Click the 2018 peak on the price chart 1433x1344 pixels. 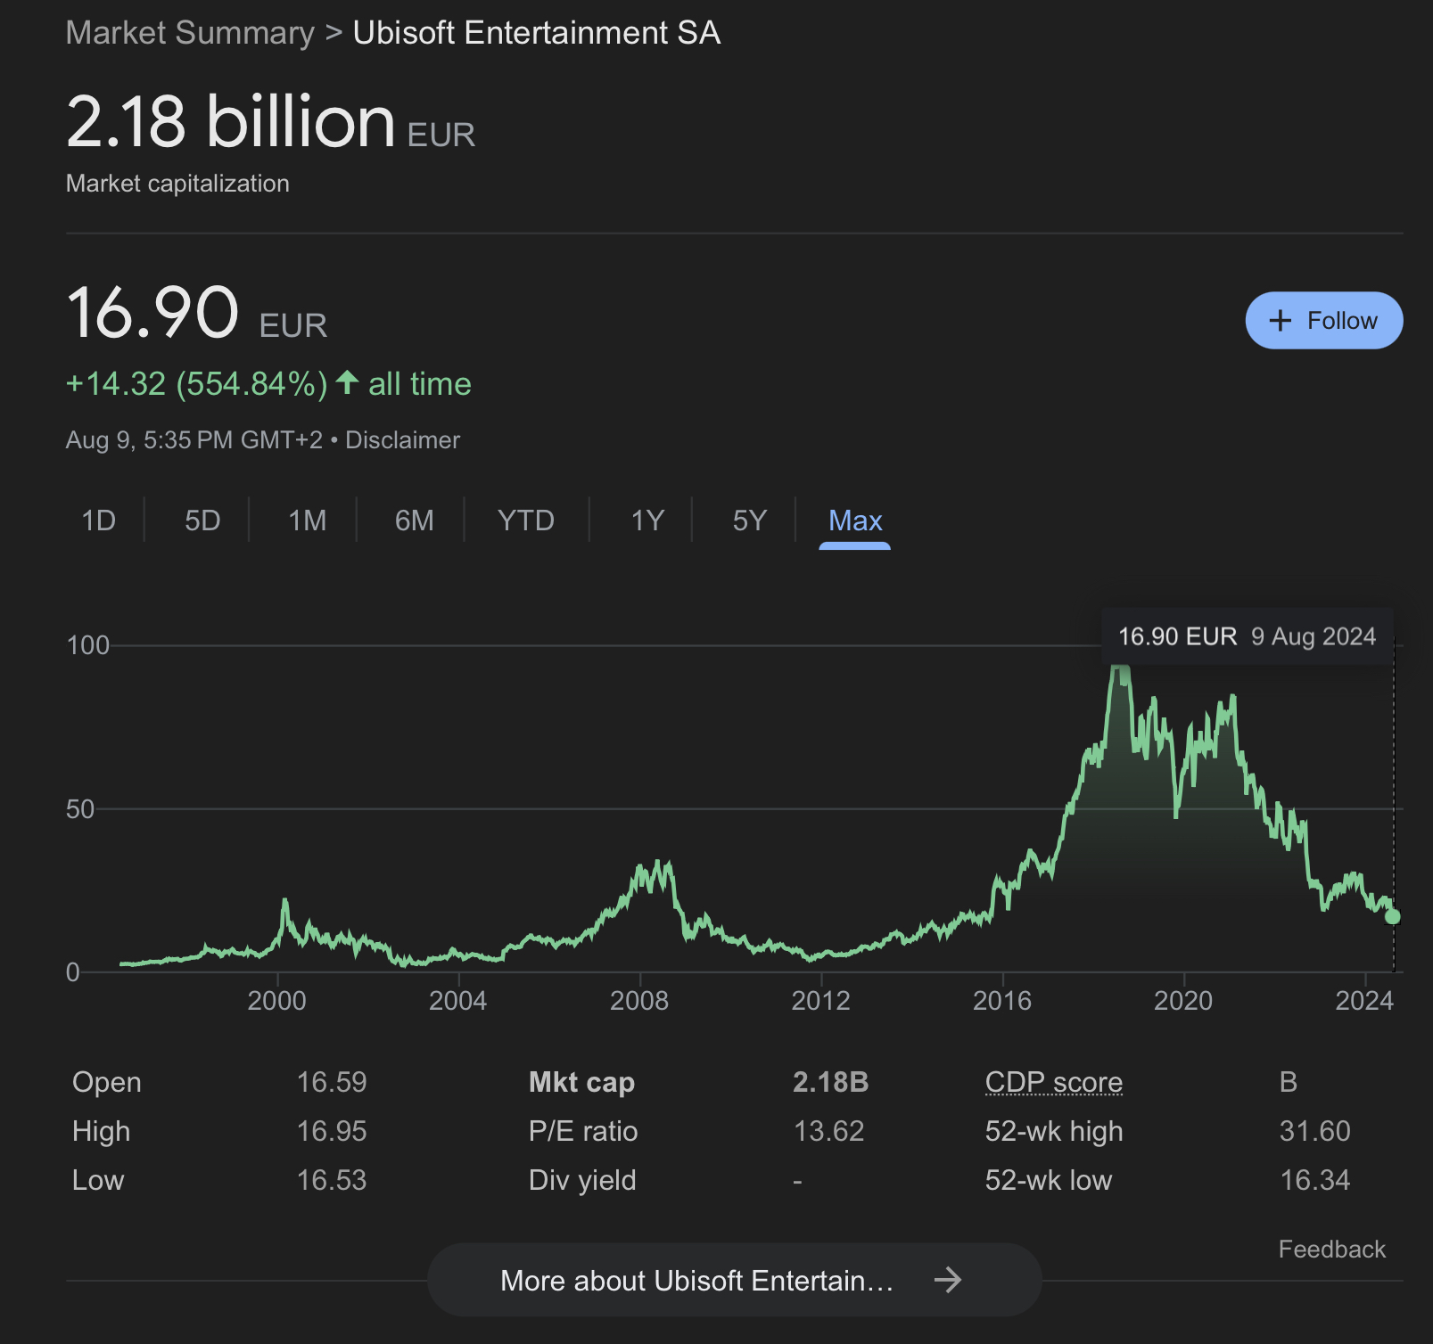pyautogui.click(x=1120, y=670)
